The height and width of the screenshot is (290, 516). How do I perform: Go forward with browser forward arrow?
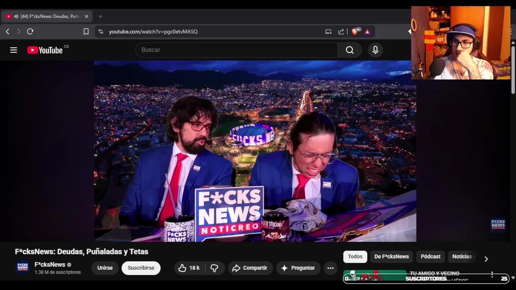pos(19,31)
